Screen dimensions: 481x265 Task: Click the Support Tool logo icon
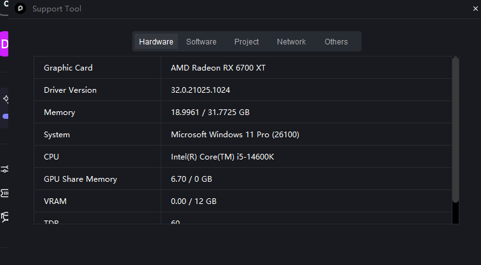click(x=20, y=9)
